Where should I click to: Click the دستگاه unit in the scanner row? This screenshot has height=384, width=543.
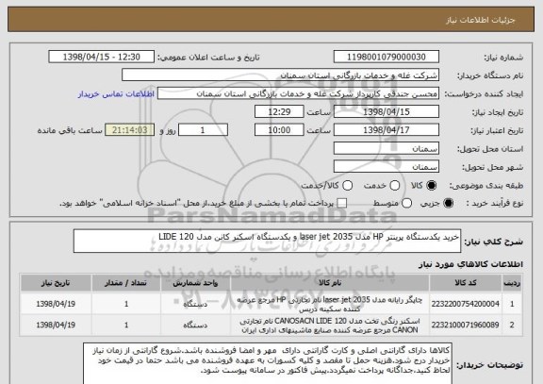(195, 326)
